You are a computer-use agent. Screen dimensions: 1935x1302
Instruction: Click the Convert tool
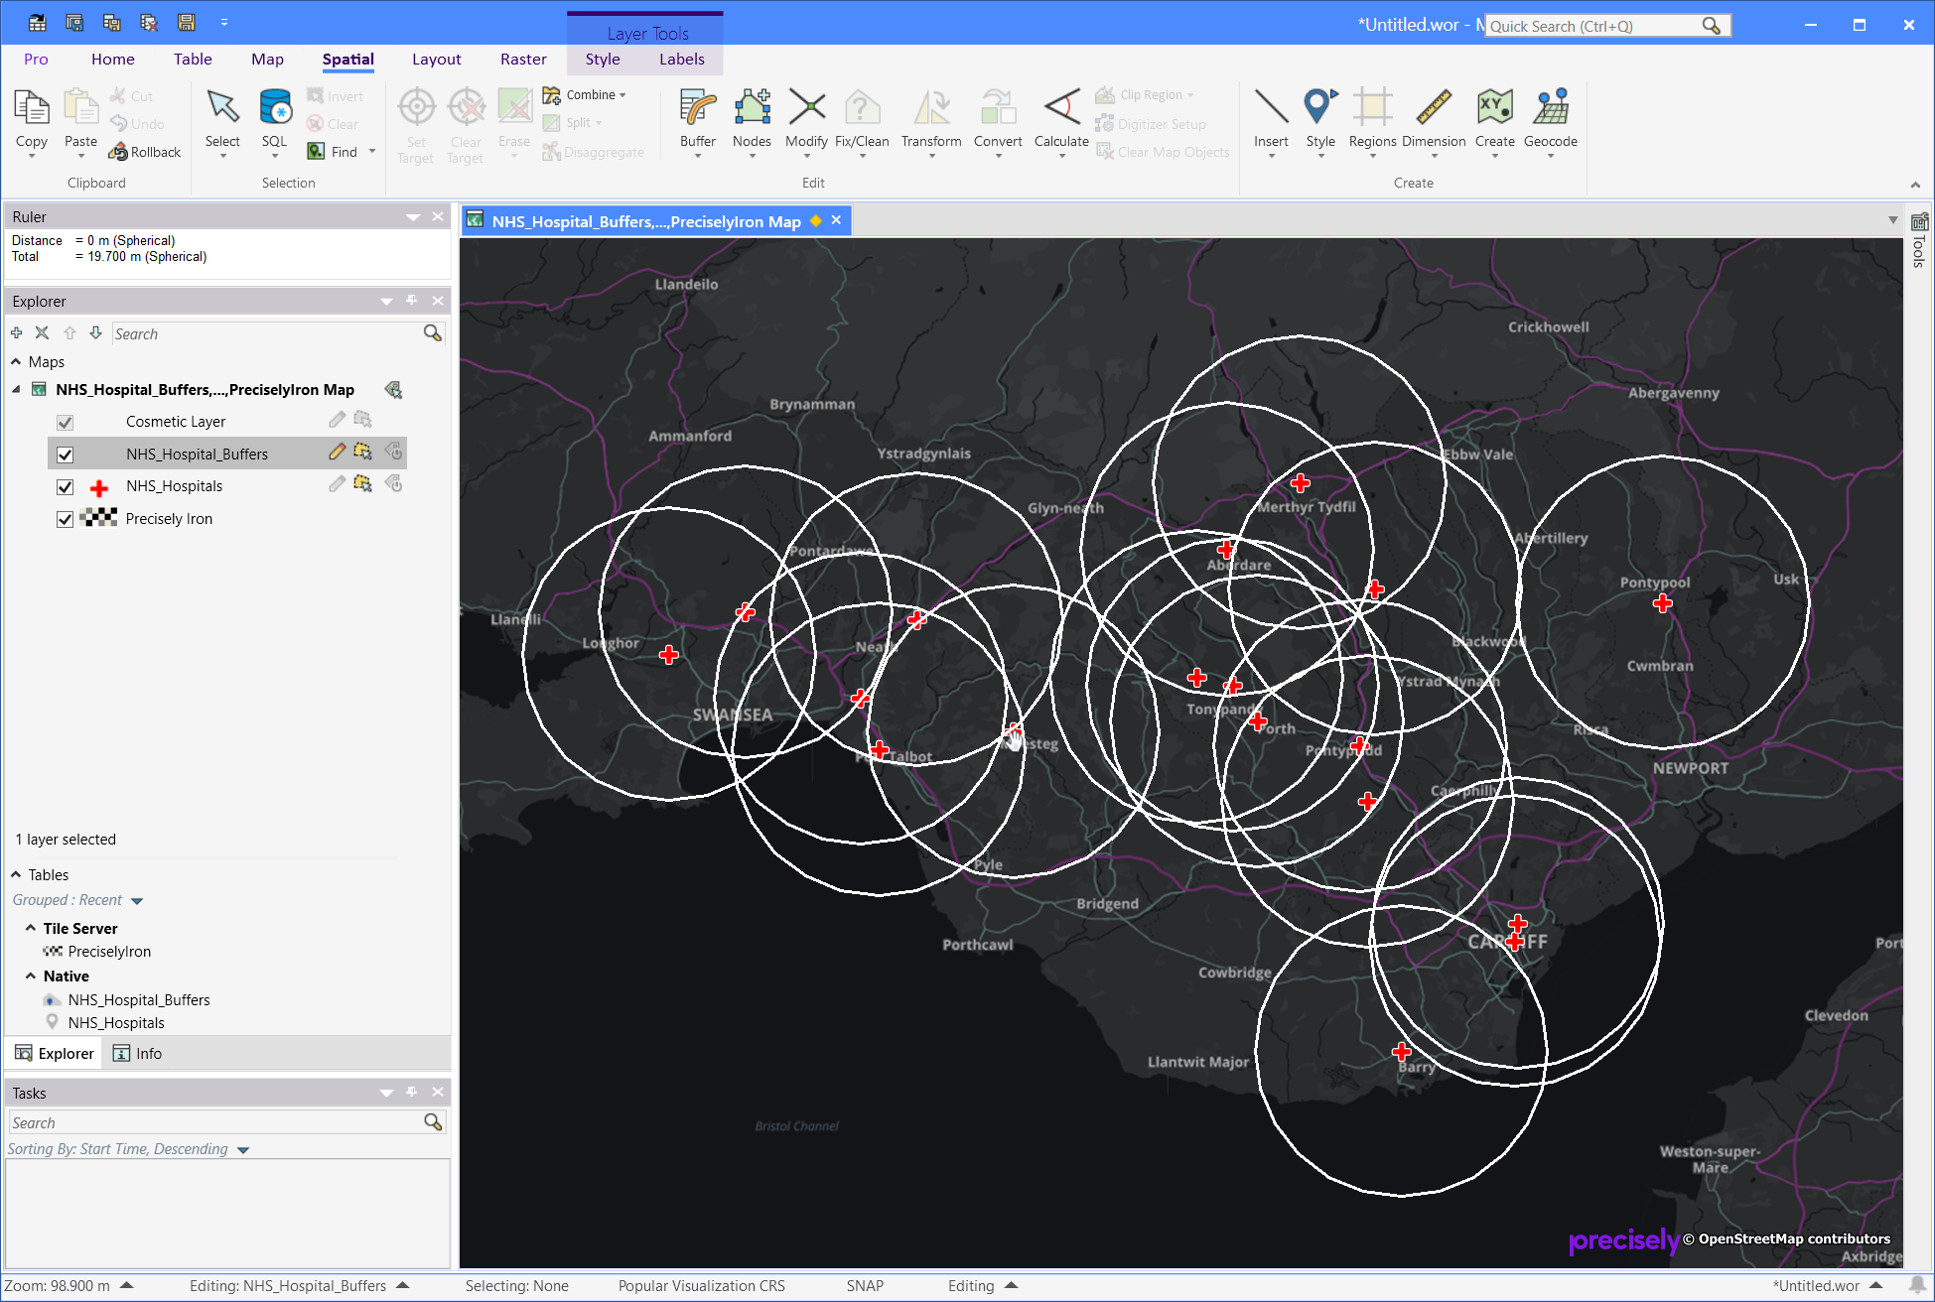point(997,119)
